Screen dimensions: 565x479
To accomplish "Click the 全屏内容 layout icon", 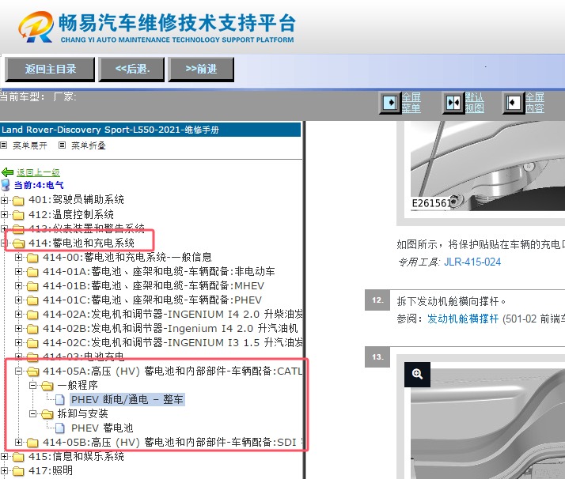I will [514, 103].
